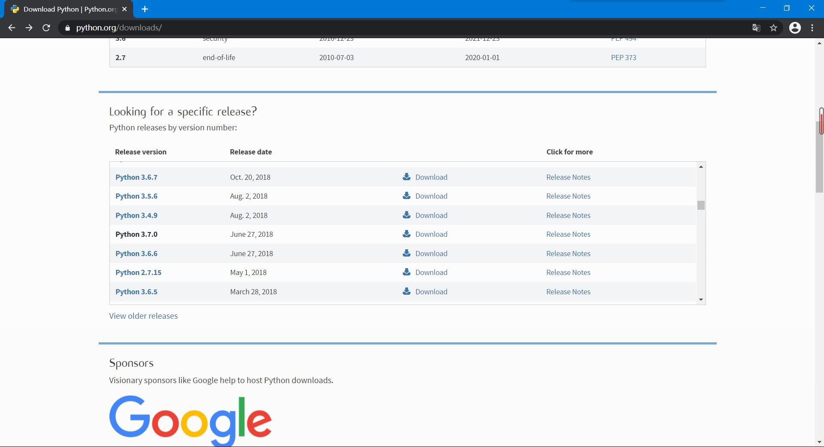Screen dimensions: 824x447
Task: Open the Python 2.7.15 release link
Action: pos(138,272)
